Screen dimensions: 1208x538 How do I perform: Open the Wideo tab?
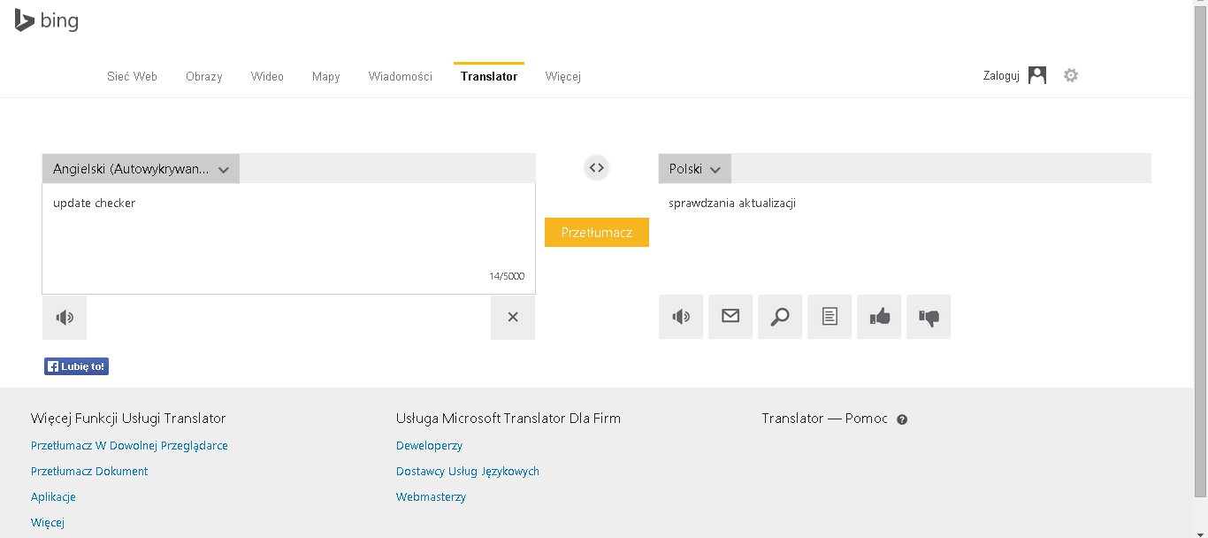pos(267,76)
